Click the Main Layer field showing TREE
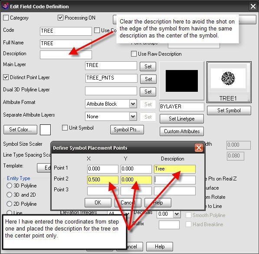Image resolution: width=259 pixels, height=254 pixels. pos(111,66)
